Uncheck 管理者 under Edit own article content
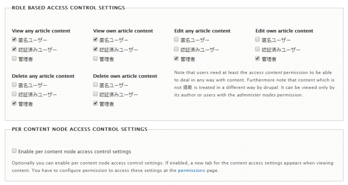The height and width of the screenshot is (185, 348). 258,59
